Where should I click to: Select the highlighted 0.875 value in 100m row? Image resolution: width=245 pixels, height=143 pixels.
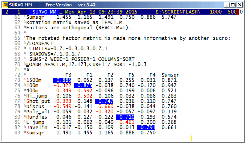[83, 86]
